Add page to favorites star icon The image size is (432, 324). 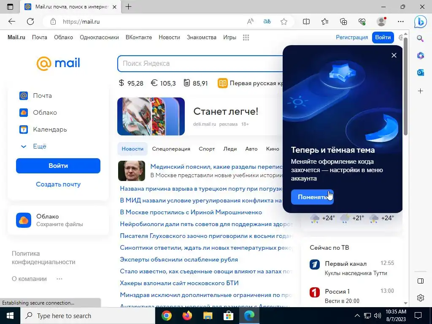tap(284, 22)
